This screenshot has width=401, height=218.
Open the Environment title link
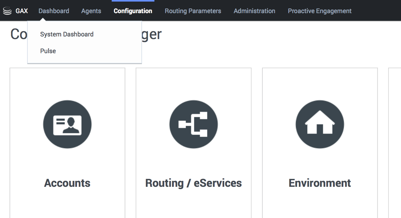coord(320,183)
